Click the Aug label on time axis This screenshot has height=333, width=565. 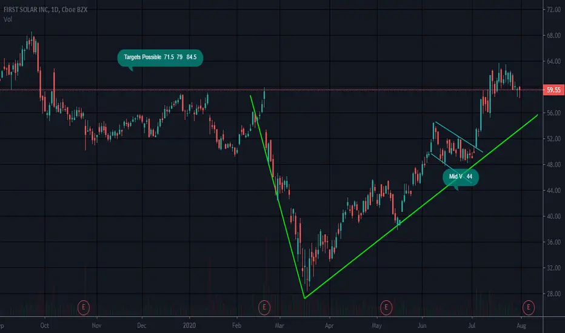click(x=521, y=326)
